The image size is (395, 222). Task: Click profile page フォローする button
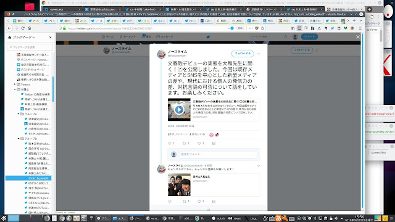coord(302,50)
